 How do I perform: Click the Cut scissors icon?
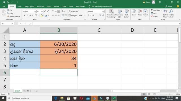pyautogui.click(x=8, y=10)
